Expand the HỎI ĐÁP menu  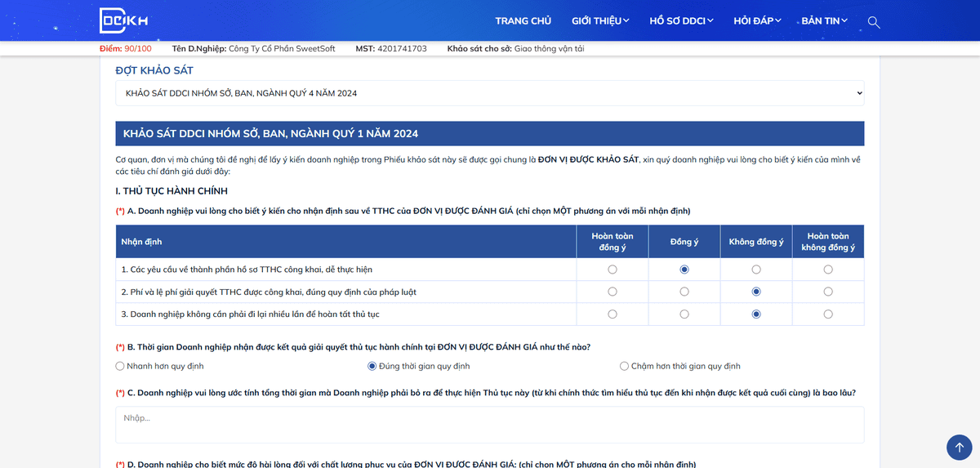pyautogui.click(x=758, y=21)
